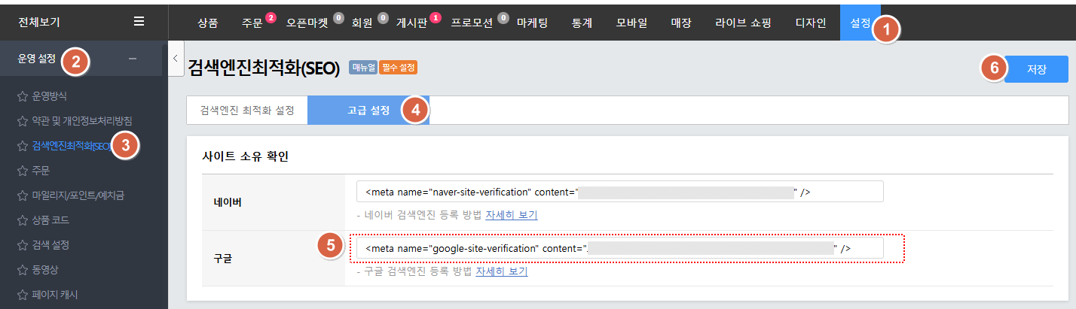1076x309 pixels.
Task: Click the star beside 검색 설정
Action: coord(22,245)
